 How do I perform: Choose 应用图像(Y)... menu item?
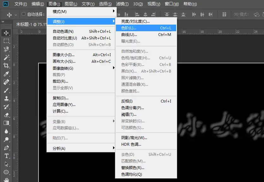click(x=81, y=105)
